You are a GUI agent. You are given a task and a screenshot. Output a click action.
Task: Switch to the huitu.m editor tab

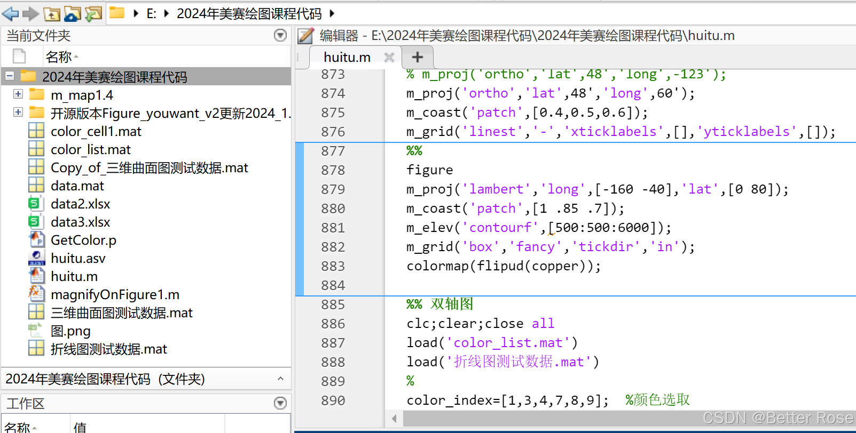347,57
